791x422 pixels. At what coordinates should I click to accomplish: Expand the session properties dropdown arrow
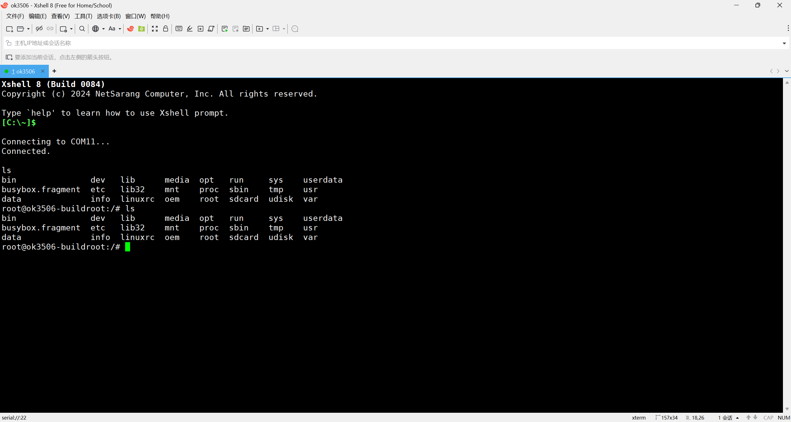click(71, 29)
